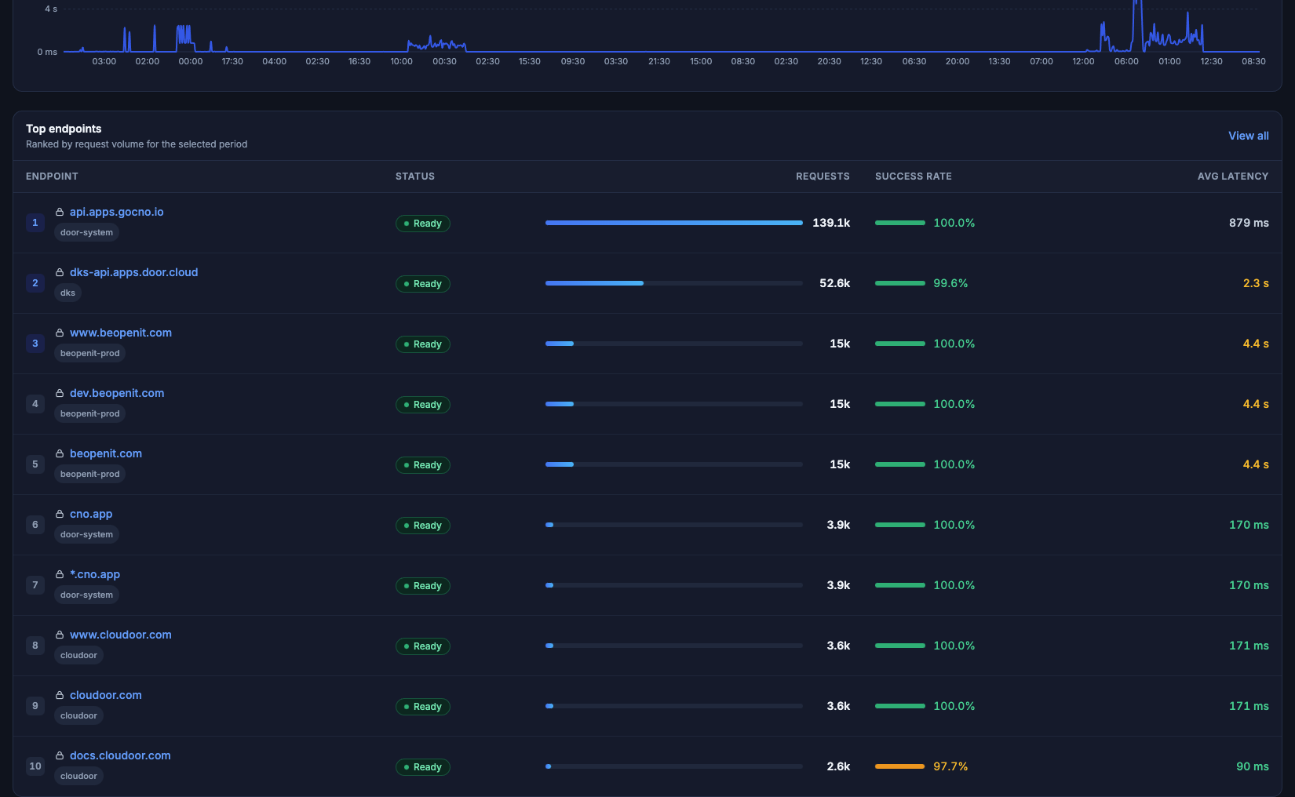Click door-system tag under api.apps.gocno.io
This screenshot has width=1295, height=797.
[x=86, y=232]
